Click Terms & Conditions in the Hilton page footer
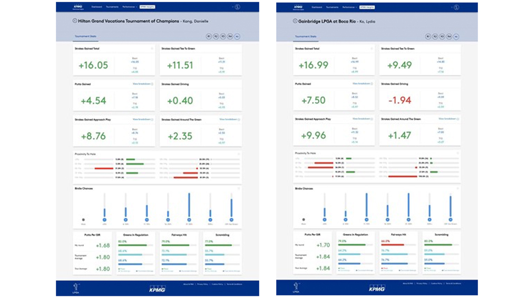The height and width of the screenshot is (297, 527). tap(235, 284)
